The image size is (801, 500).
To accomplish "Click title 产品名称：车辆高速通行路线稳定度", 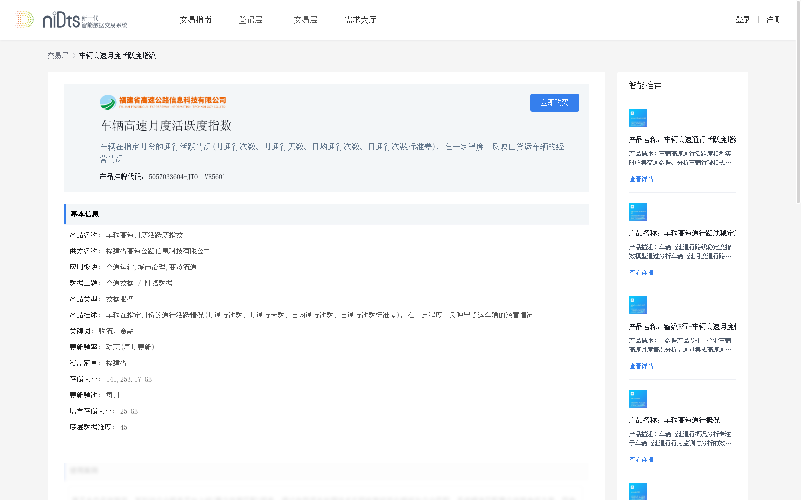I will [x=683, y=233].
